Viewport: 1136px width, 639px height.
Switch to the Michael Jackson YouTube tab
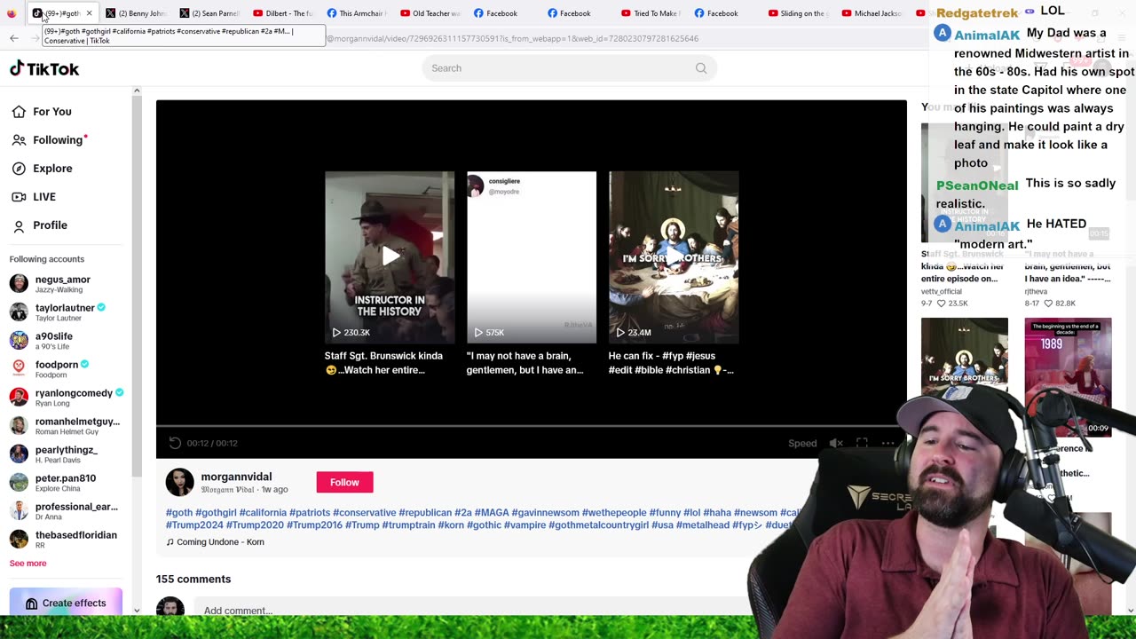[x=872, y=13]
